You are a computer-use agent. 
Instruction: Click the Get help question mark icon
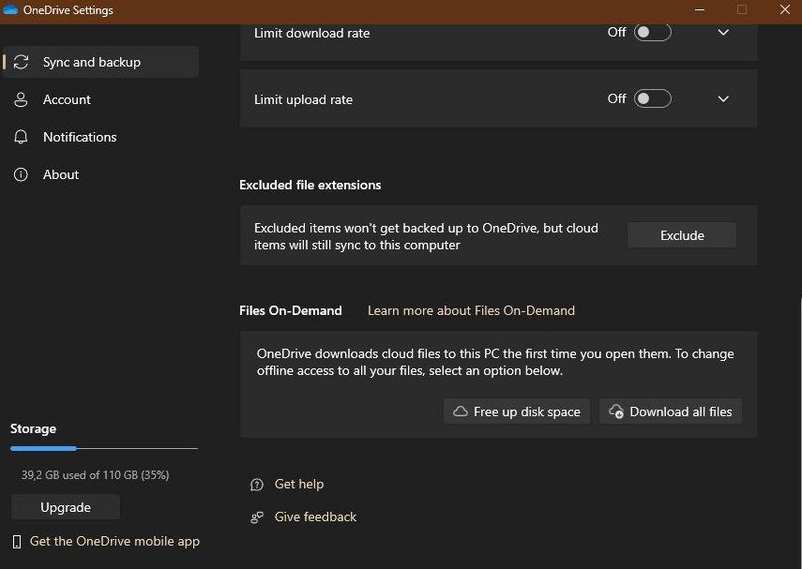point(257,485)
